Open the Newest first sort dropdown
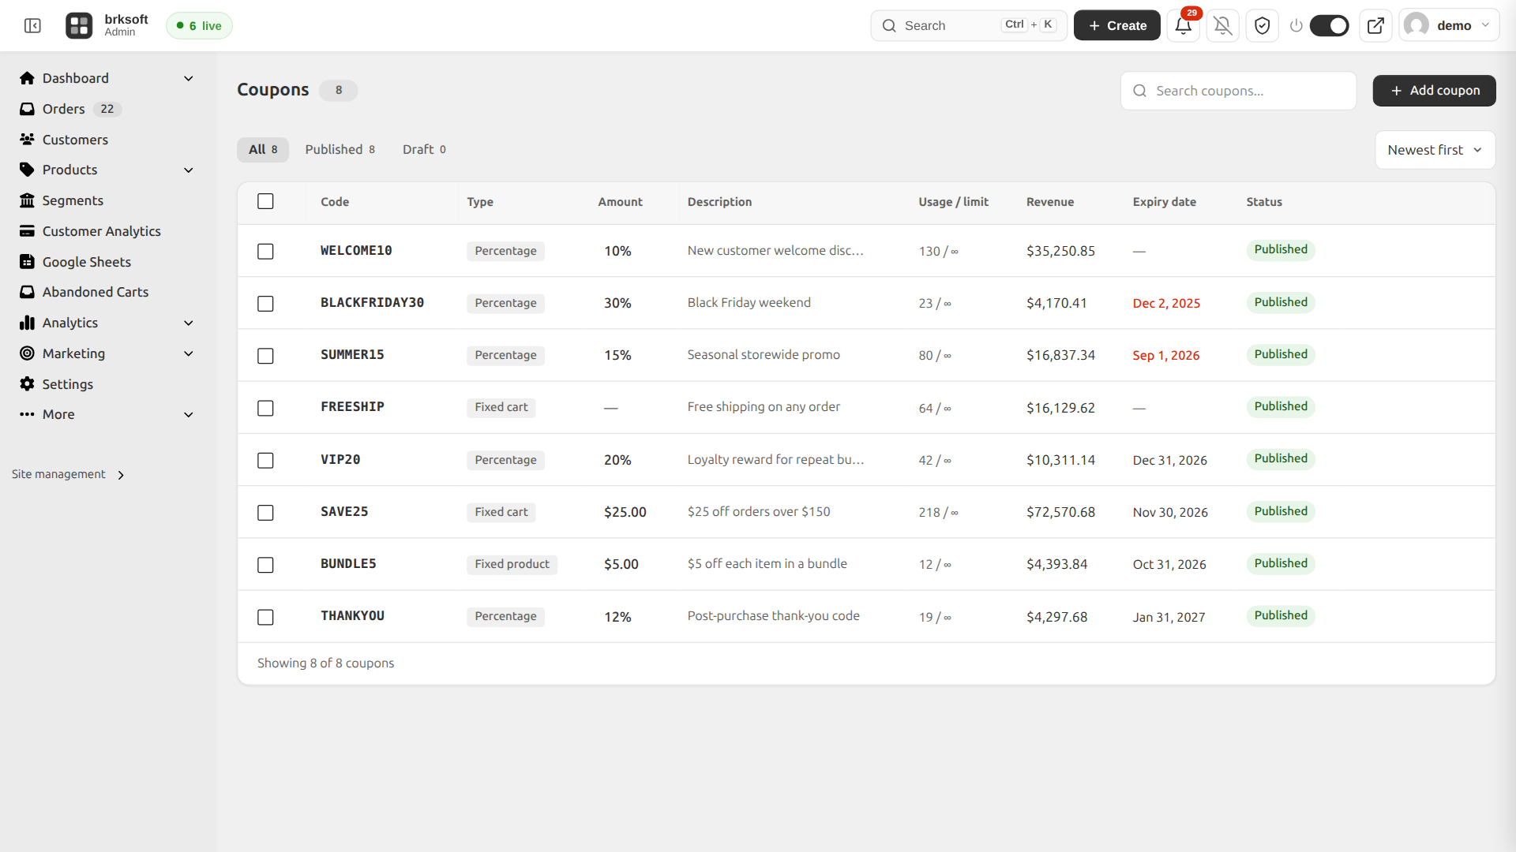The height and width of the screenshot is (852, 1516). coord(1435,150)
